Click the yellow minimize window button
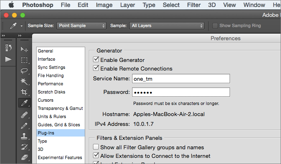Image resolution: width=281 pixels, height=164 pixels. [14, 15]
